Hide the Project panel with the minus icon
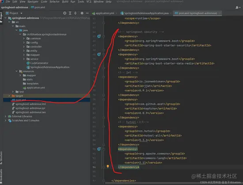Viewport: 243px width, 185px height. (x=87, y=13)
